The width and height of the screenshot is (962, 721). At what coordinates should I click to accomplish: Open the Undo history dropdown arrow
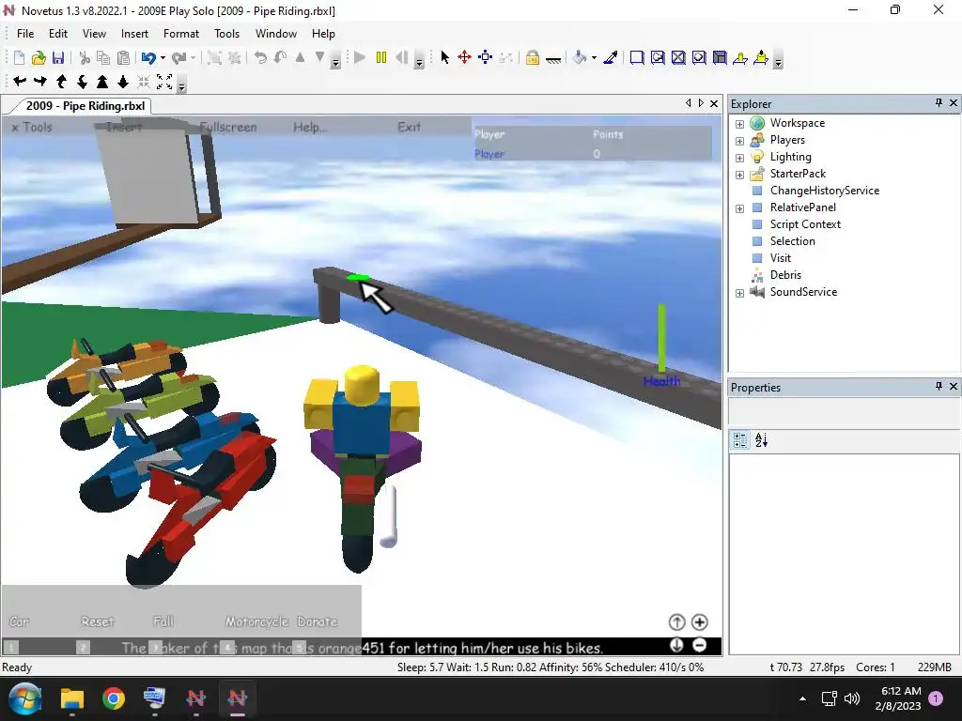click(163, 58)
